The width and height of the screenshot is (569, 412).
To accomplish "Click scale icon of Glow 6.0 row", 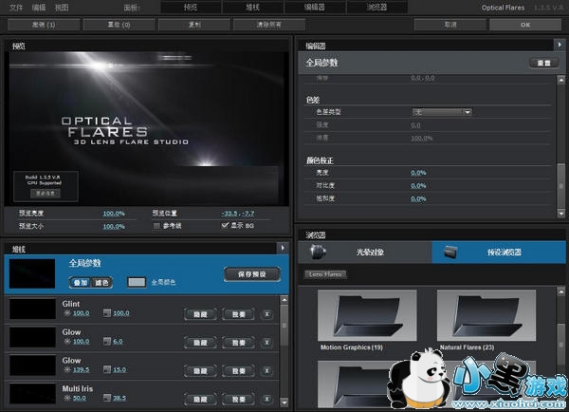I will [x=107, y=341].
